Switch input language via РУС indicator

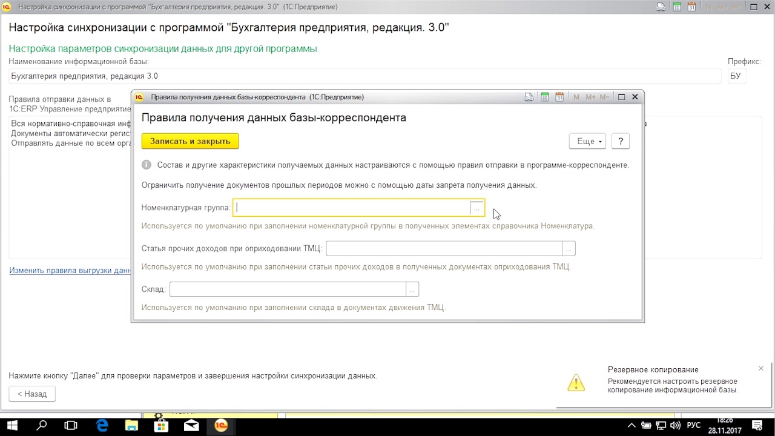(x=694, y=425)
